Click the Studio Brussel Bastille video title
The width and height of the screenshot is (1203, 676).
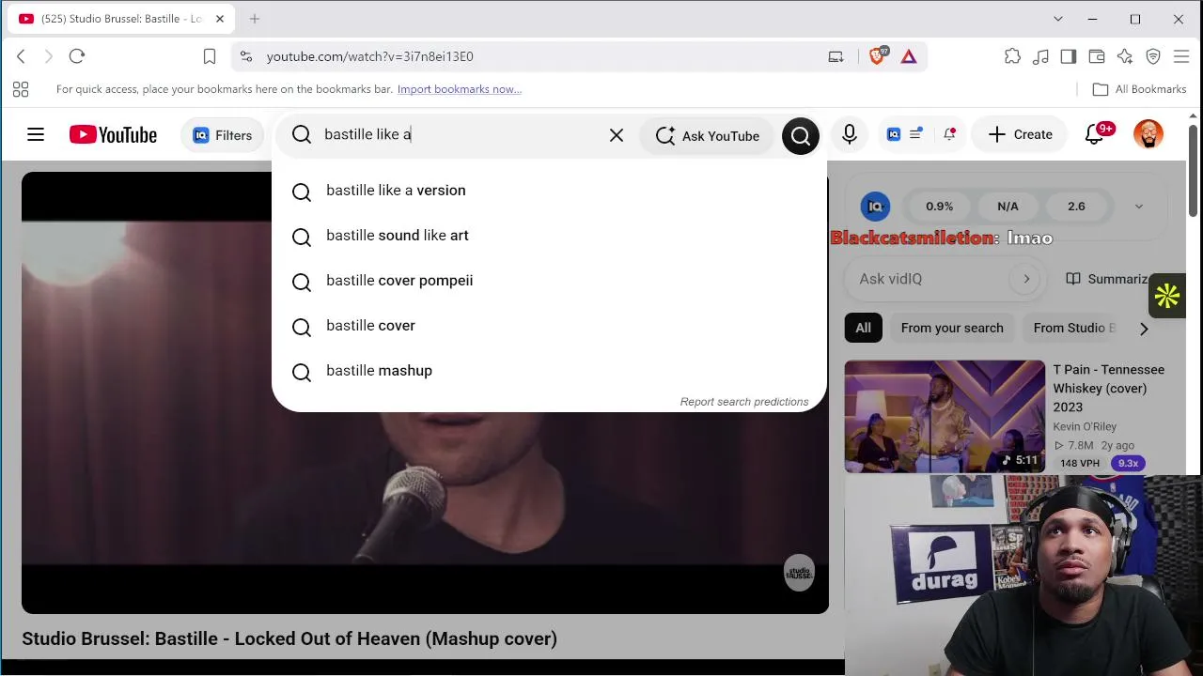(289, 638)
